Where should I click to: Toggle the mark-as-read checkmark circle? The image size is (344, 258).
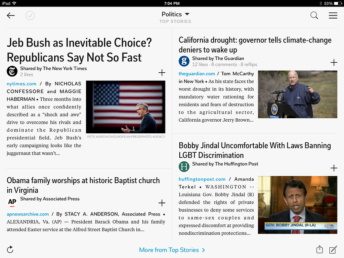30,15
